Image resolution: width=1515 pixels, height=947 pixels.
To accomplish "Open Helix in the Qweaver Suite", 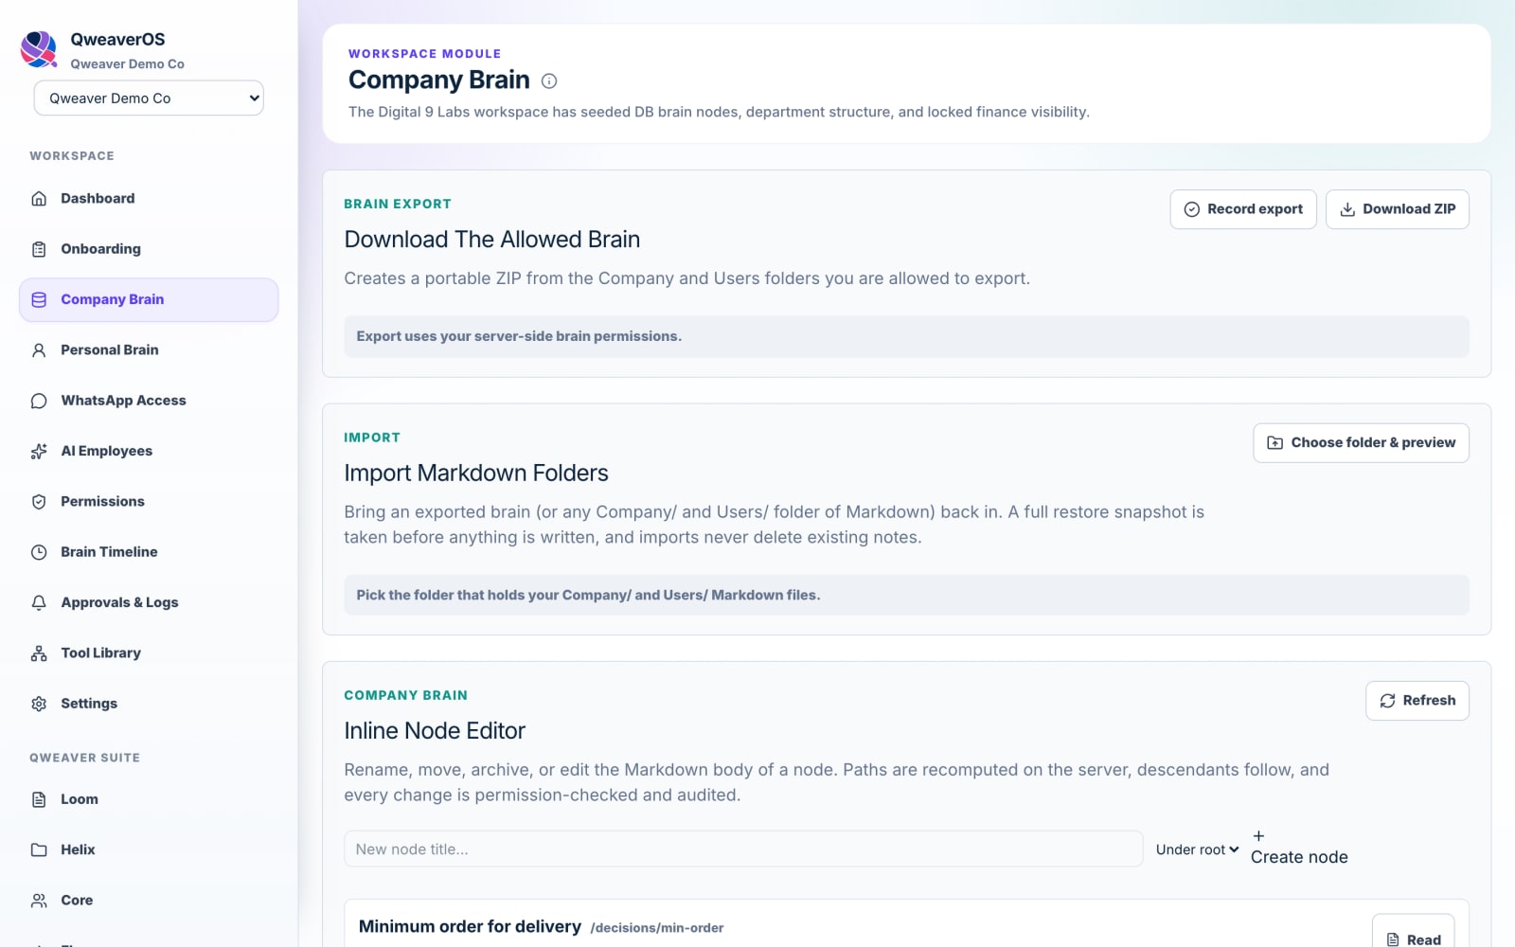I will click(x=149, y=849).
